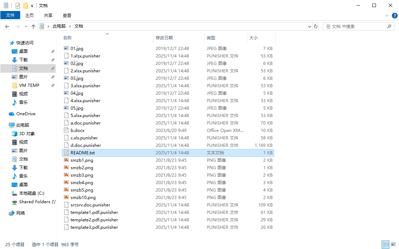Screen dimensions: 399x249
Task: Switch to details view mode
Action: [x=386, y=244]
